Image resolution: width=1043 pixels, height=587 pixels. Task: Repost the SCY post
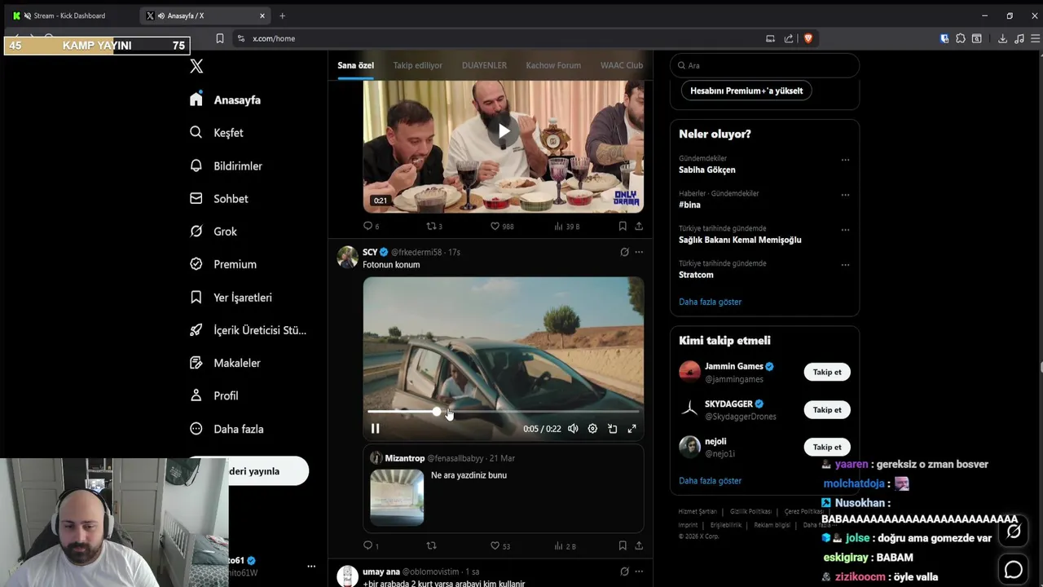coord(431,545)
